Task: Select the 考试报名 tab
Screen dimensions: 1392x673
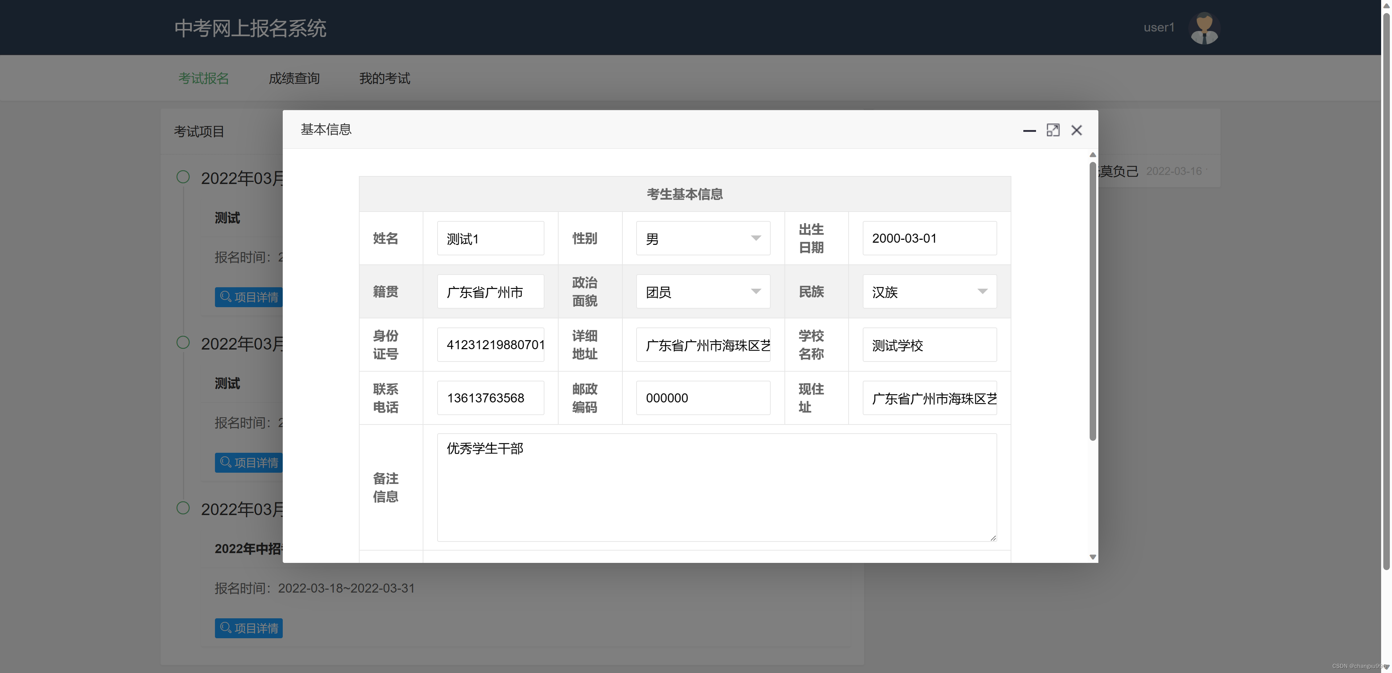Action: click(x=204, y=78)
